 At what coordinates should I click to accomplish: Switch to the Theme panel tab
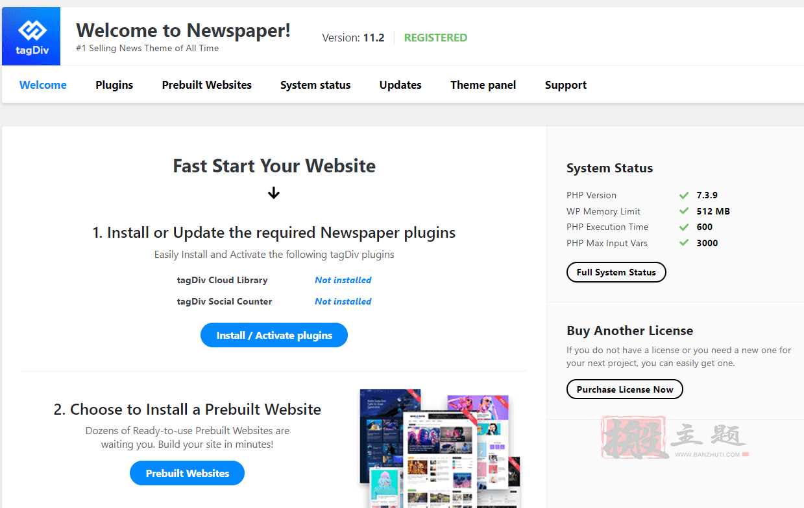pyautogui.click(x=483, y=85)
